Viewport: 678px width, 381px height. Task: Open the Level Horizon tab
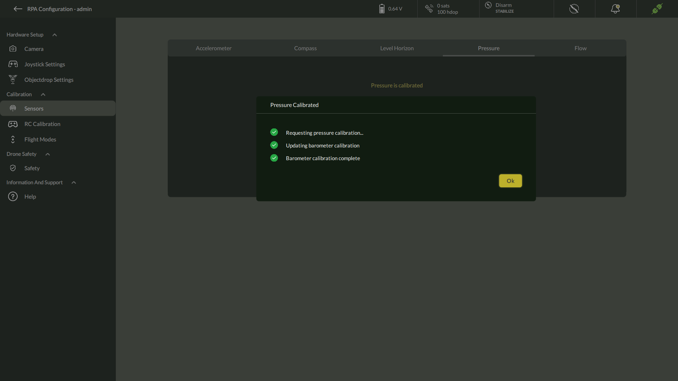click(397, 48)
